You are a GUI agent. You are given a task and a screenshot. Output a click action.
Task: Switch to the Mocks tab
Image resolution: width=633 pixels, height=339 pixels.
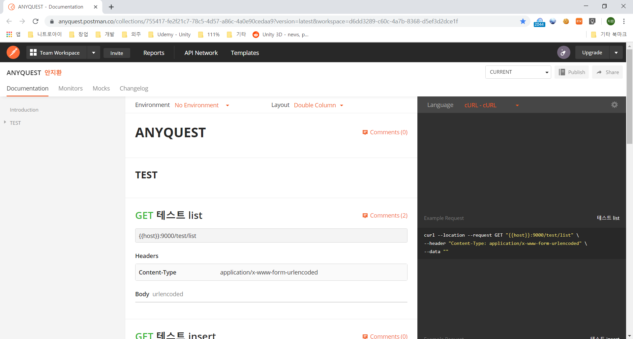(101, 89)
